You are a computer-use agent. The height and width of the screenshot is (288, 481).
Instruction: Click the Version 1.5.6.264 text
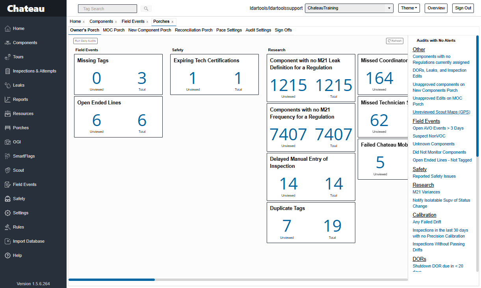33,284
